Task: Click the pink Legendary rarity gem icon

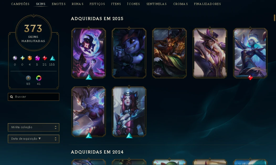Action: (37, 58)
